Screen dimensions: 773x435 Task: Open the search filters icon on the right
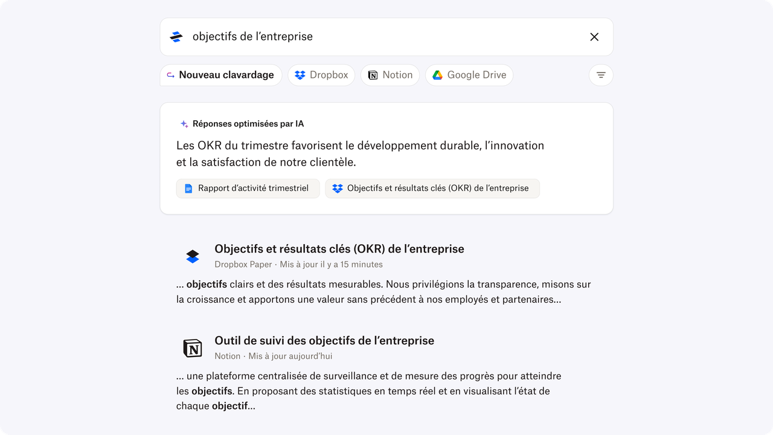pos(600,74)
